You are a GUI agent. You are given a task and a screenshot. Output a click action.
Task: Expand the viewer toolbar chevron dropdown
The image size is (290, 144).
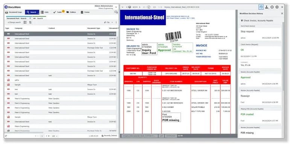point(122,7)
